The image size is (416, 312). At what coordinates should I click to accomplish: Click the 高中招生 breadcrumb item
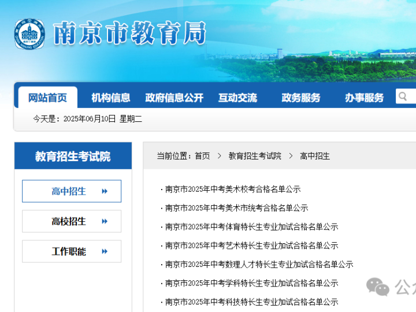(x=315, y=156)
